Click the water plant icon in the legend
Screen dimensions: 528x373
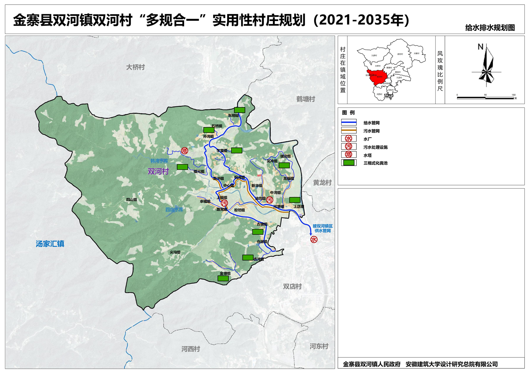(x=348, y=139)
